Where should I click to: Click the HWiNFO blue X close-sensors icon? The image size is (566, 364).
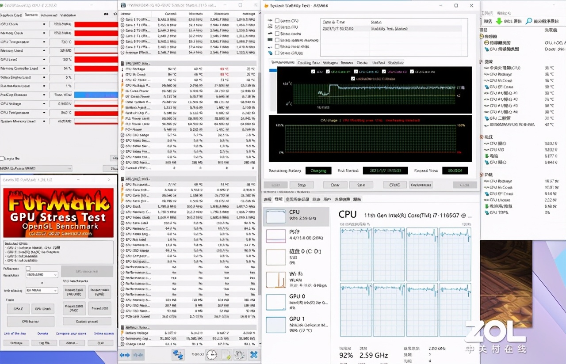point(253,354)
